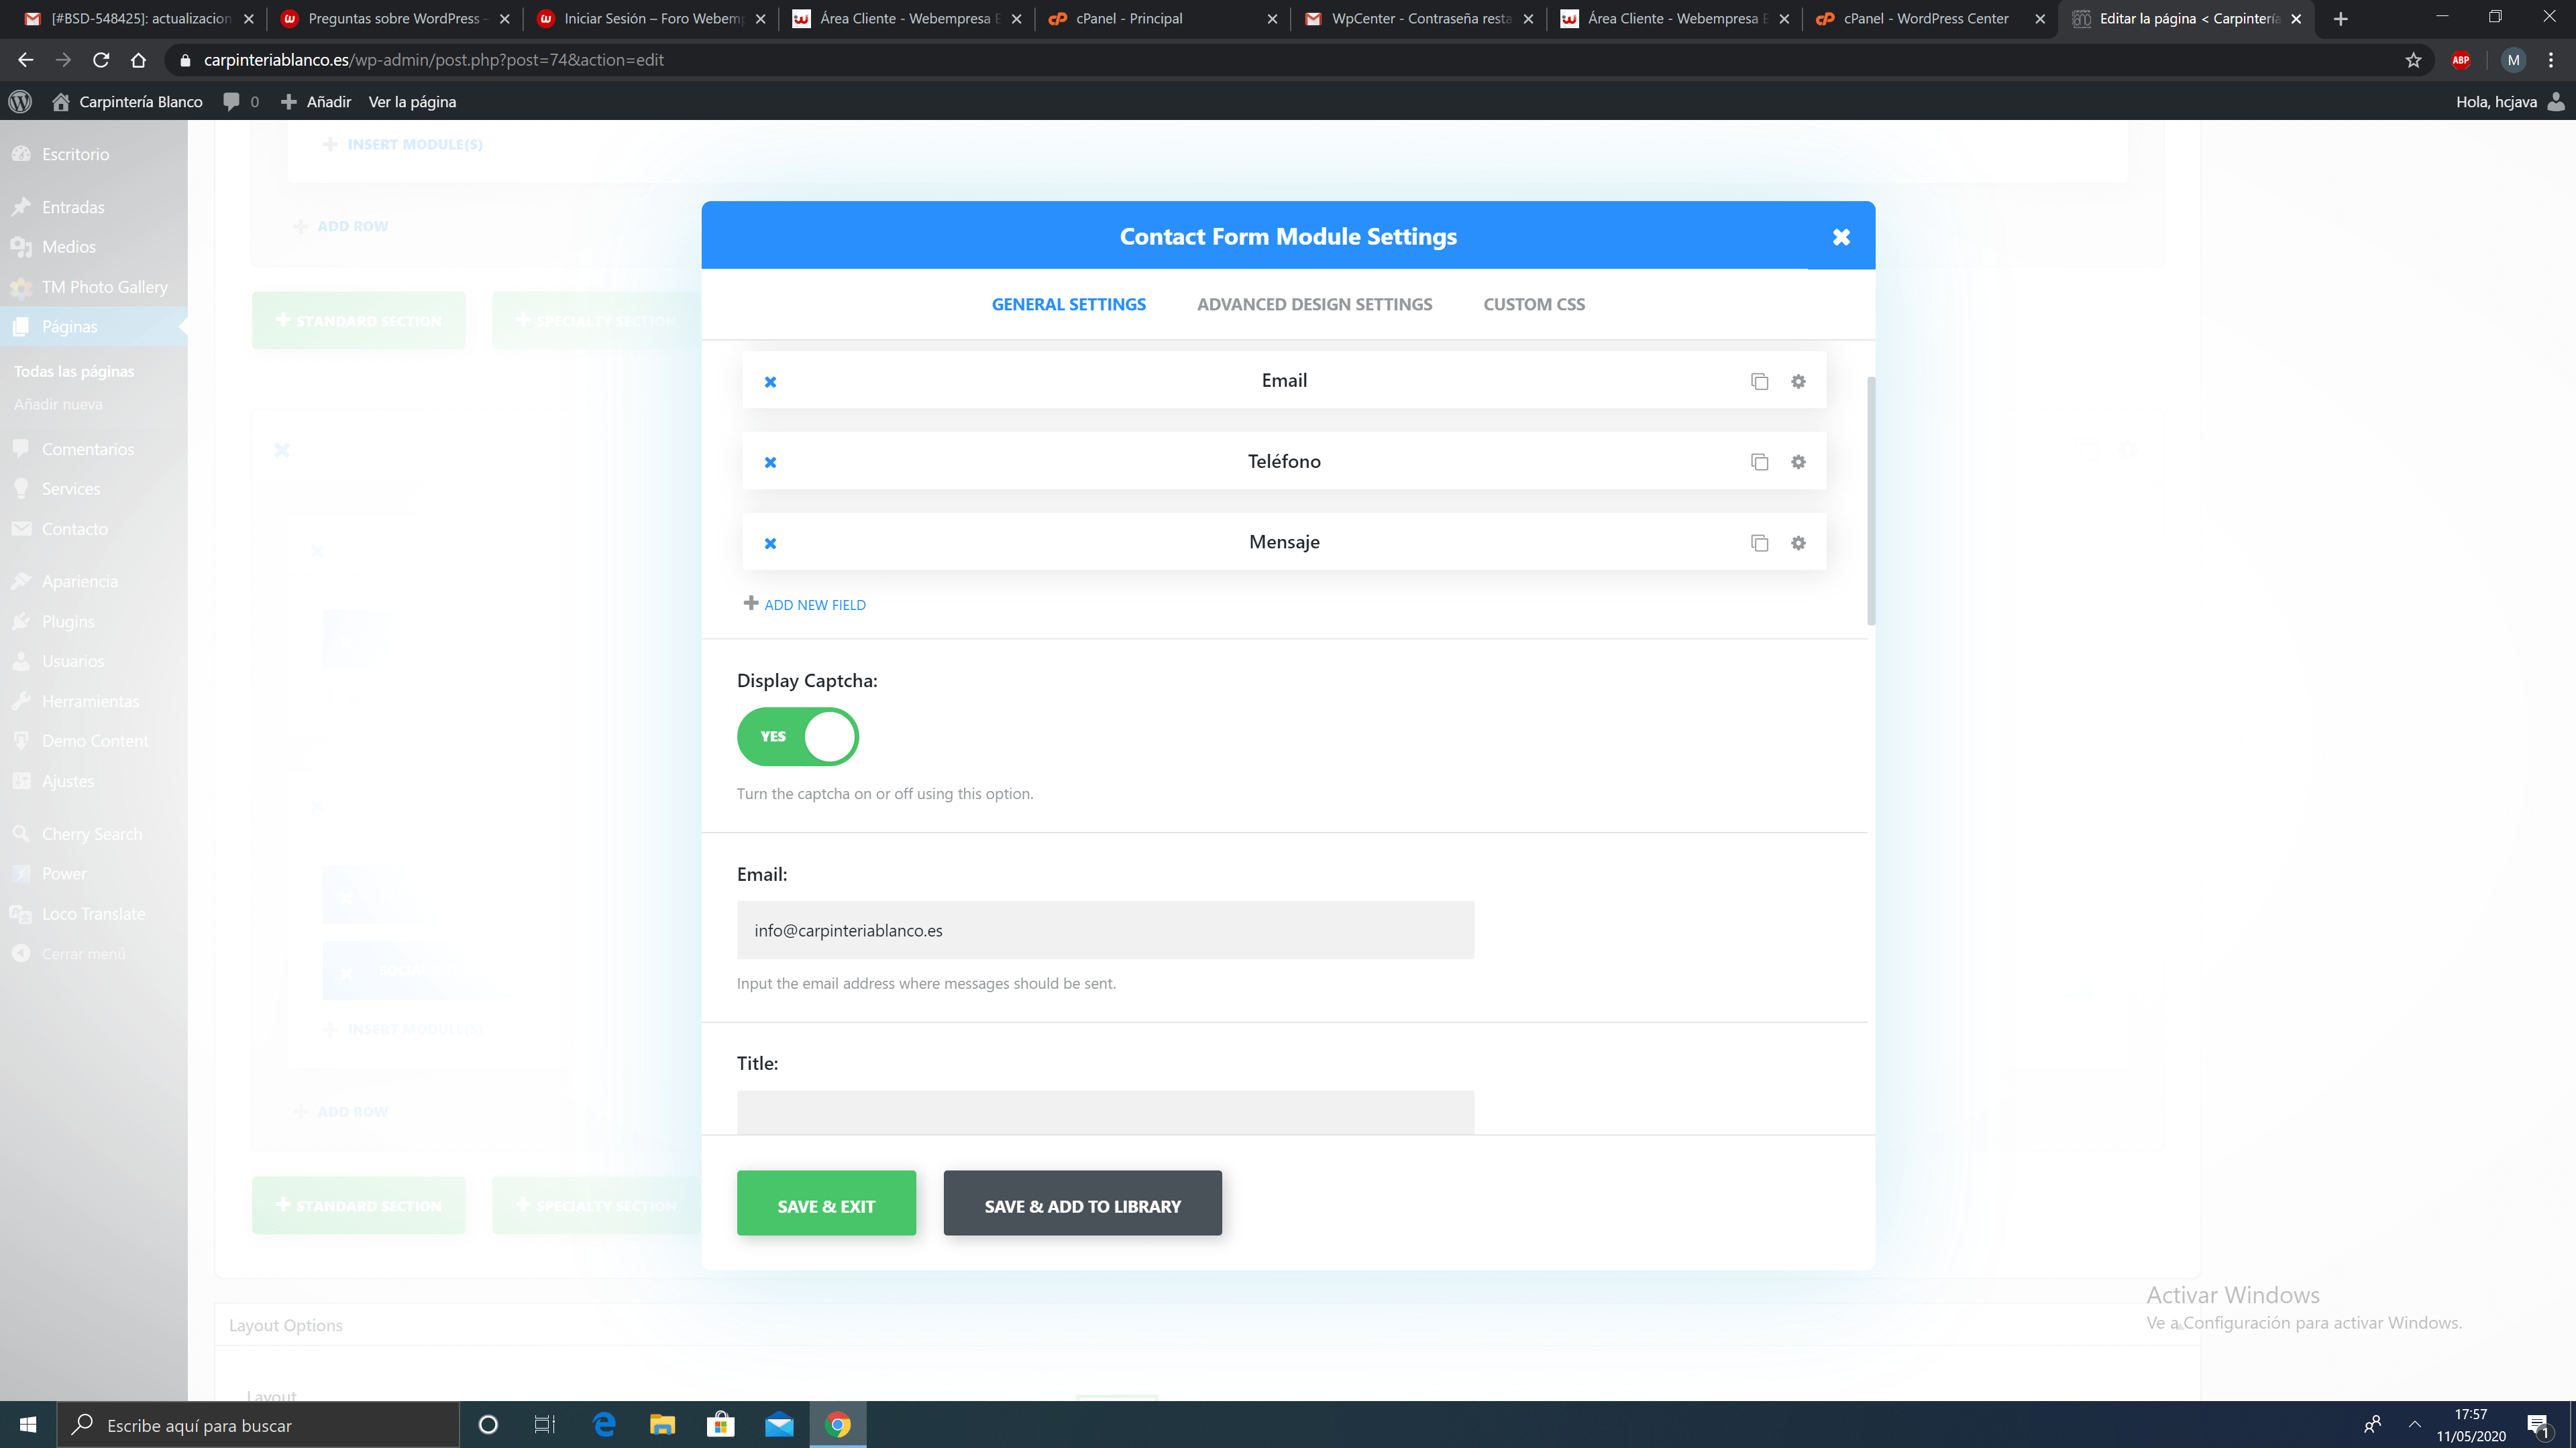The width and height of the screenshot is (2576, 1448).
Task: Open Loco Translate in sidebar
Action: coord(94,913)
